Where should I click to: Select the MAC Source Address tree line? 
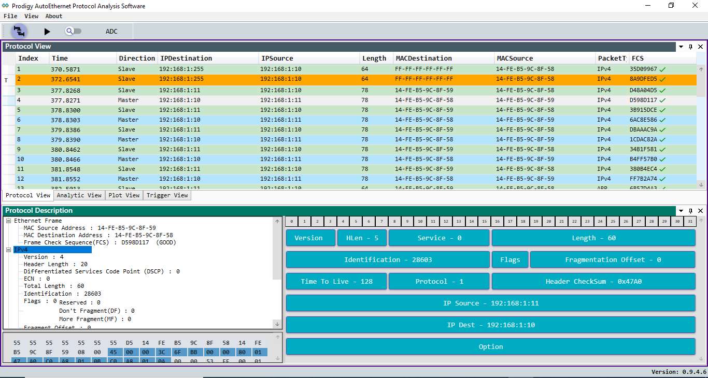coord(90,228)
